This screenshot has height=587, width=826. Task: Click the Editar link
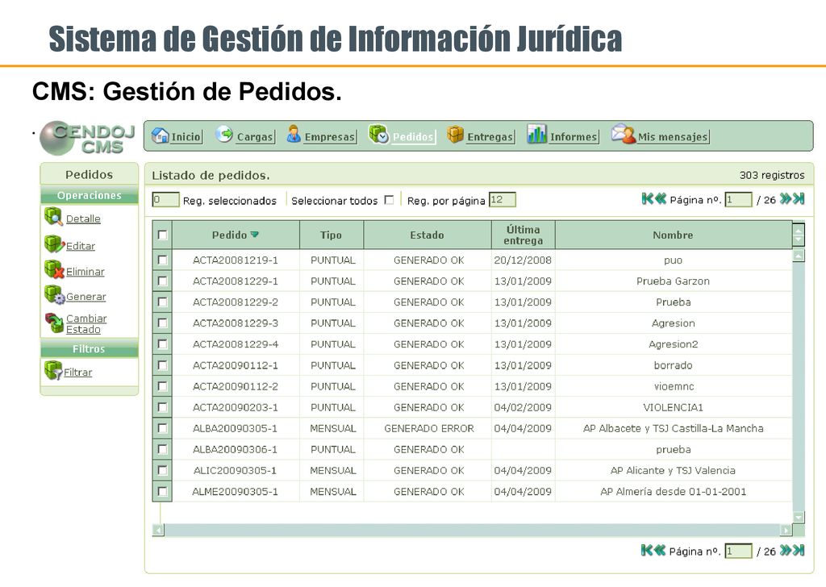click(x=81, y=246)
